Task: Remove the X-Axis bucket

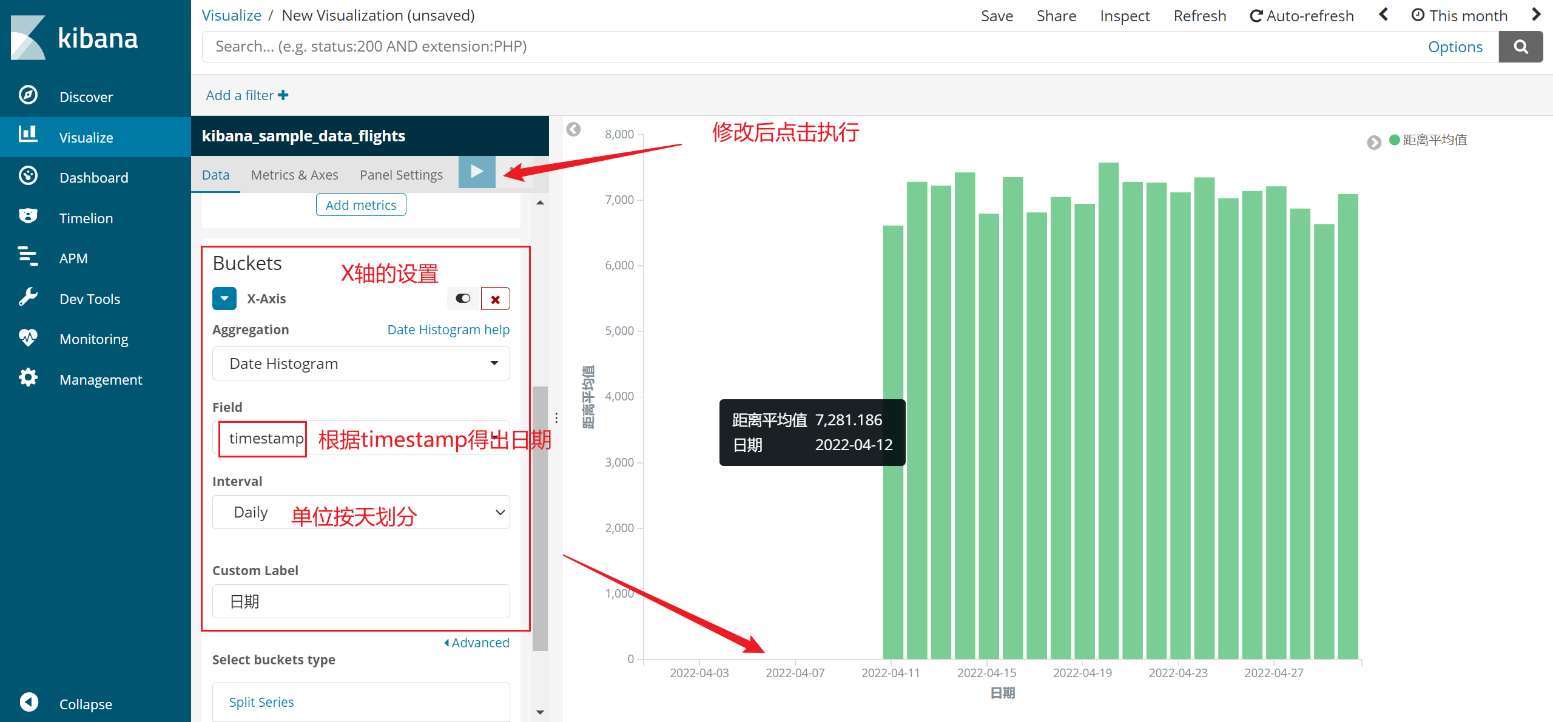Action: point(495,299)
